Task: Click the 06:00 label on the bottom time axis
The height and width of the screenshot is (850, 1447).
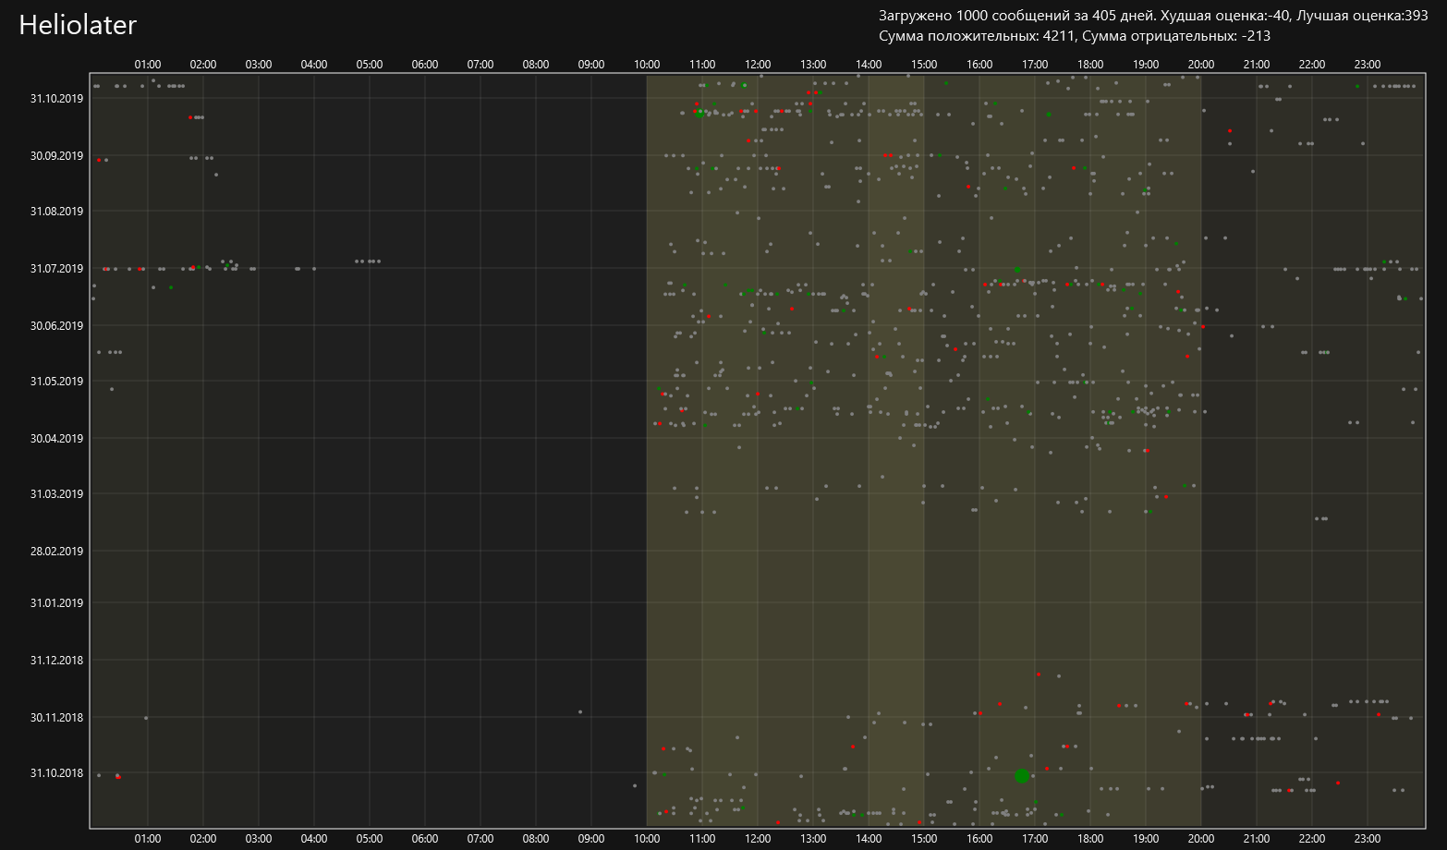Action: click(x=425, y=839)
